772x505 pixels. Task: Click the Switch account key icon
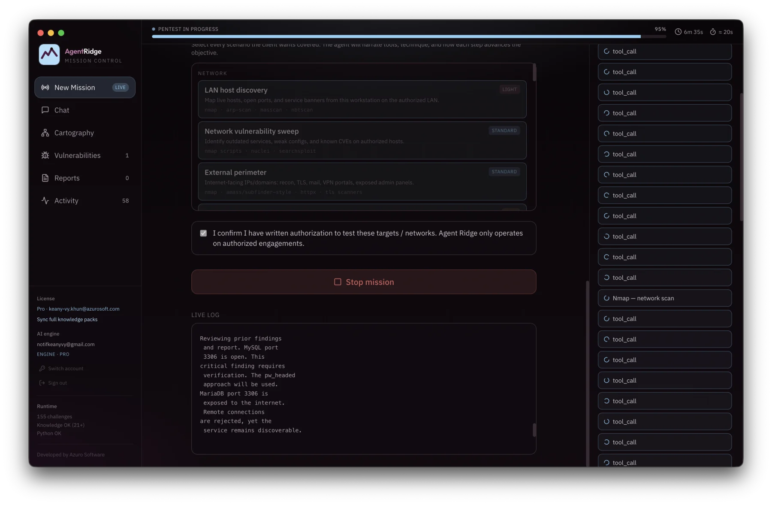point(42,369)
